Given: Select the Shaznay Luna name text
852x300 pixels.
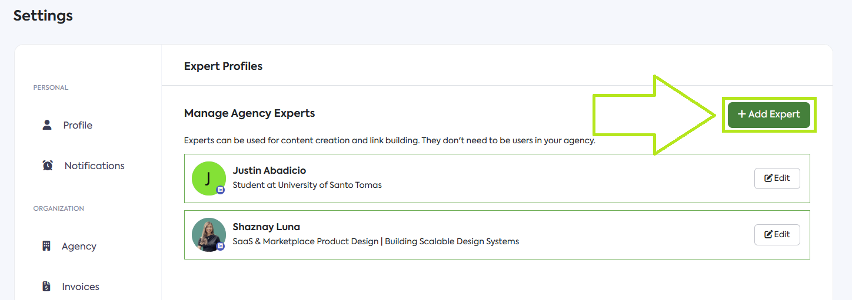Looking at the screenshot, I should click(x=267, y=227).
